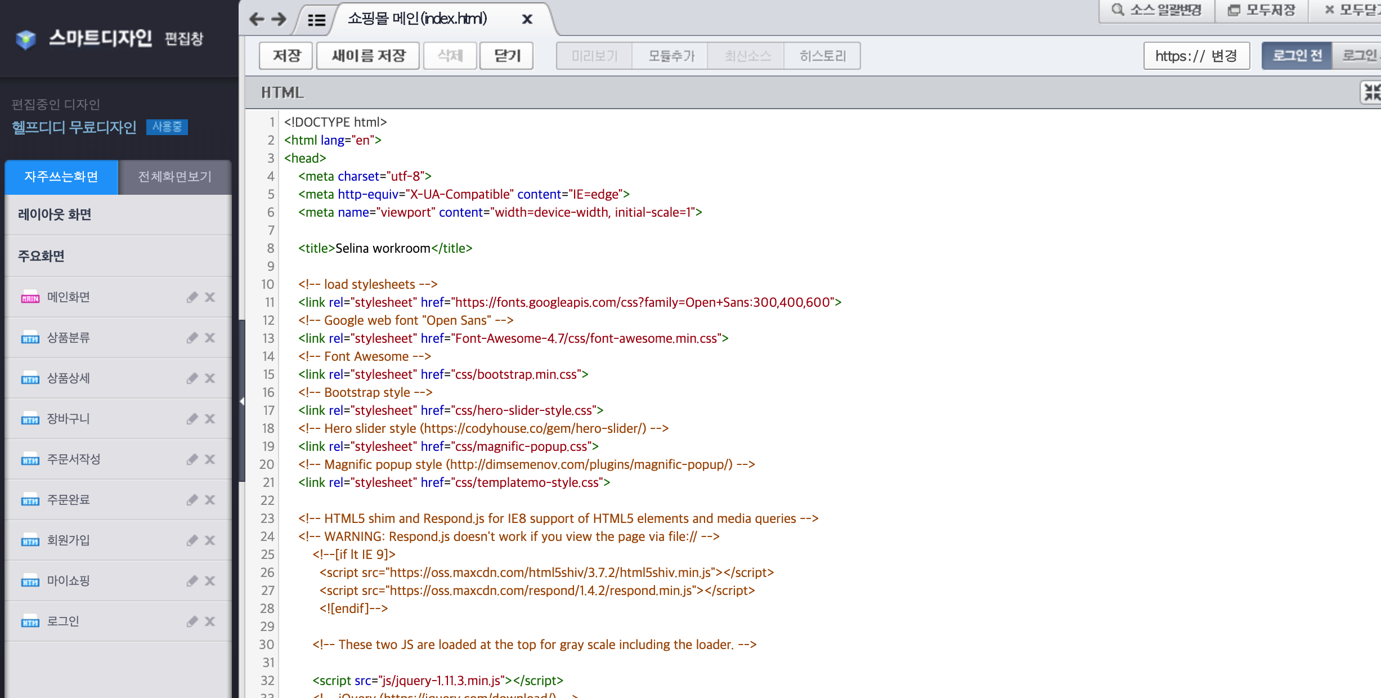The height and width of the screenshot is (698, 1381).
Task: Collapse the left sidebar with arrow handle
Action: pyautogui.click(x=242, y=401)
